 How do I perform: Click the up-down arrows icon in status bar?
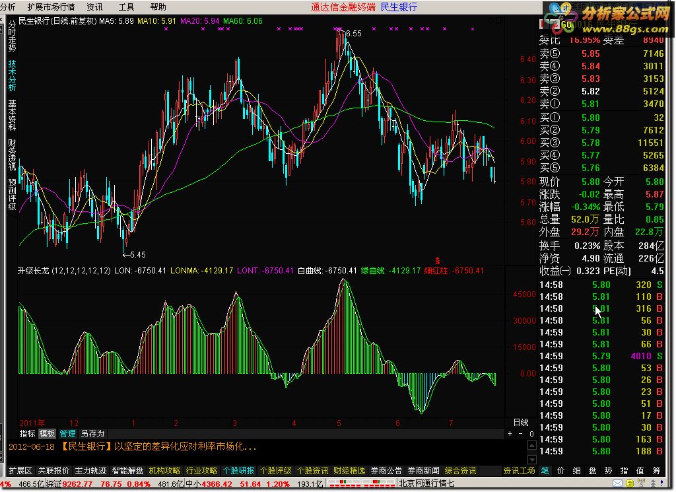point(653,484)
